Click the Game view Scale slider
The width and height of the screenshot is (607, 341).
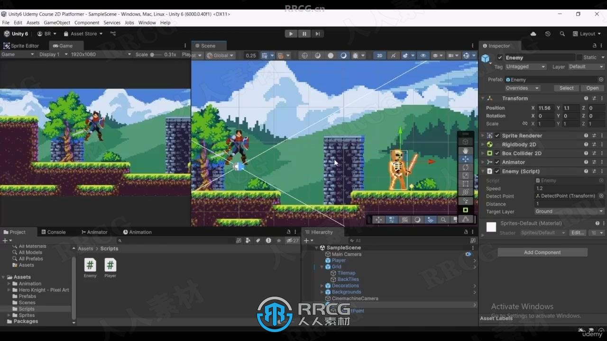pyautogui.click(x=156, y=54)
